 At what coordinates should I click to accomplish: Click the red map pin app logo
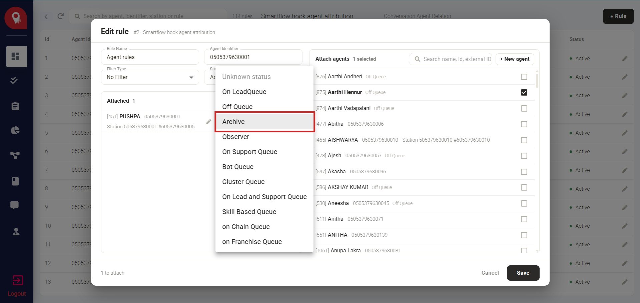coord(16,18)
